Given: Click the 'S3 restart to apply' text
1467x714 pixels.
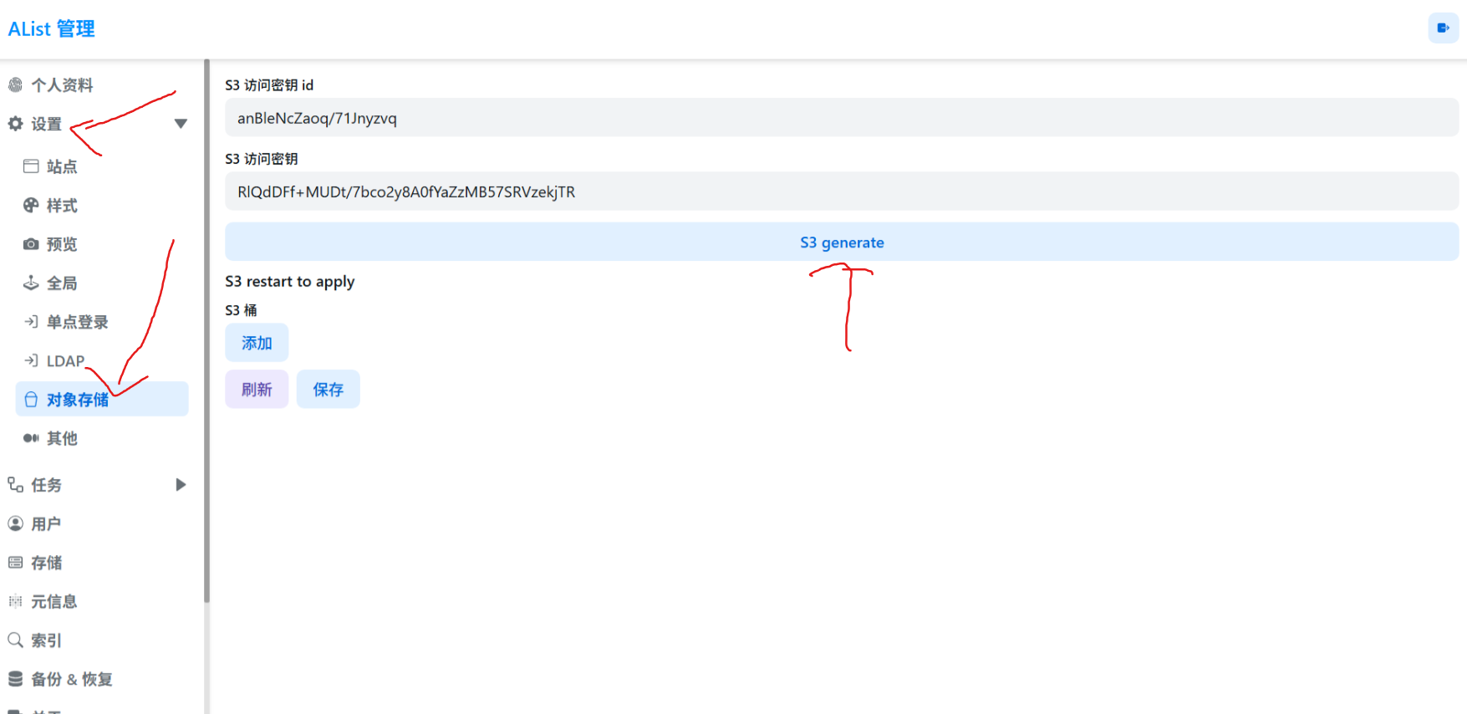Looking at the screenshot, I should pos(290,282).
